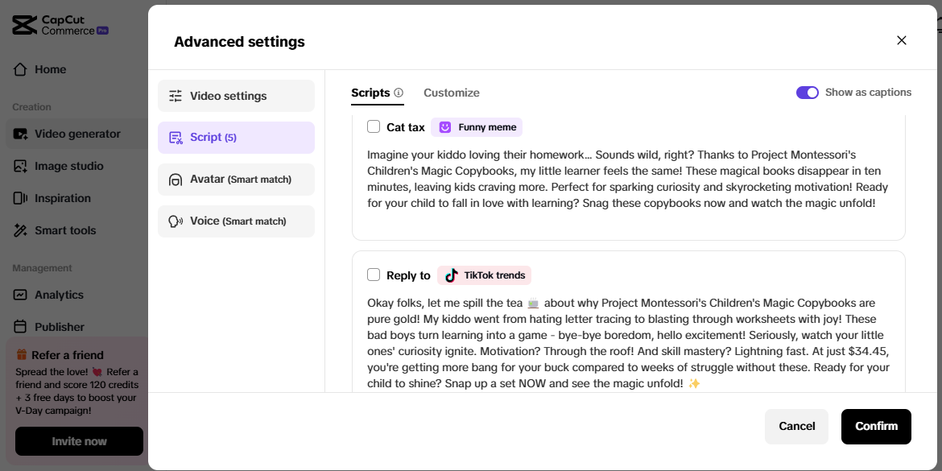Switch to the Customize tab
Screen dimensions: 942x471
tap(452, 93)
